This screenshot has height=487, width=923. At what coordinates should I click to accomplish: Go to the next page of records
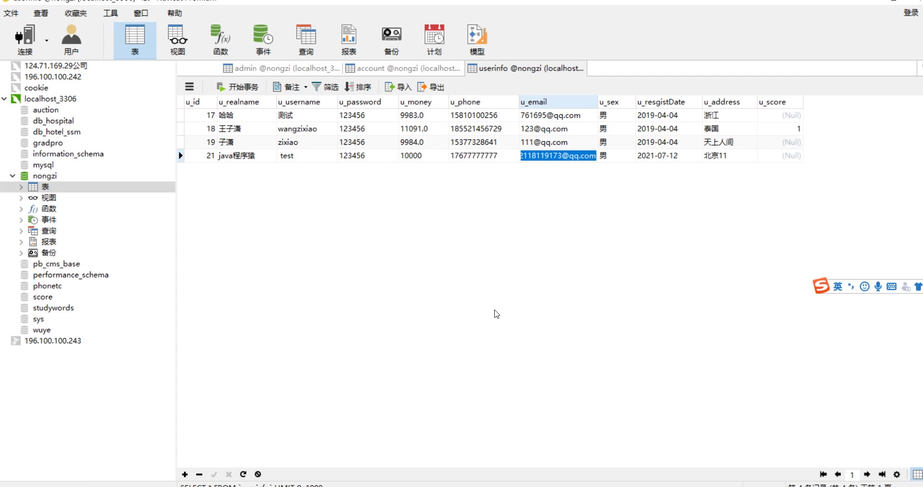pyautogui.click(x=867, y=474)
